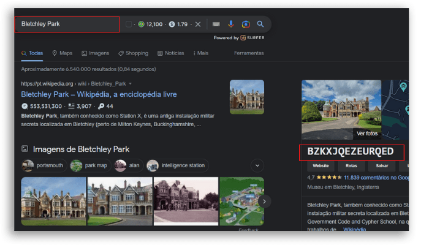Click the Salvar button
This screenshot has height=245, width=429.
pyautogui.click(x=382, y=166)
